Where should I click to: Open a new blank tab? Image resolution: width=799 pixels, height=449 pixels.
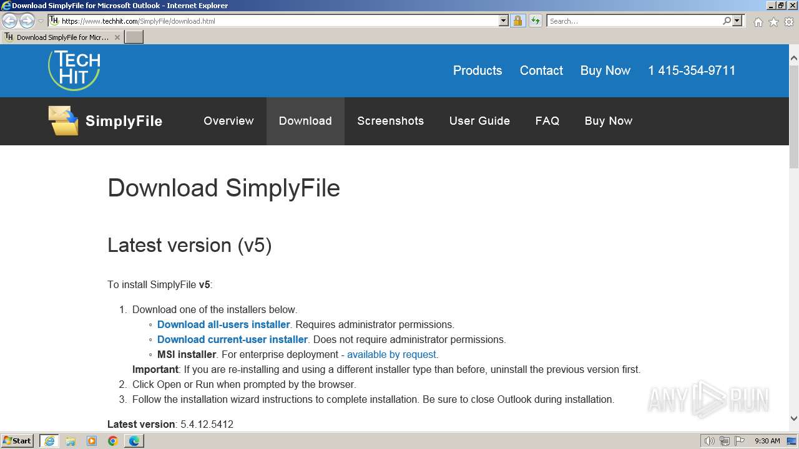coord(134,37)
